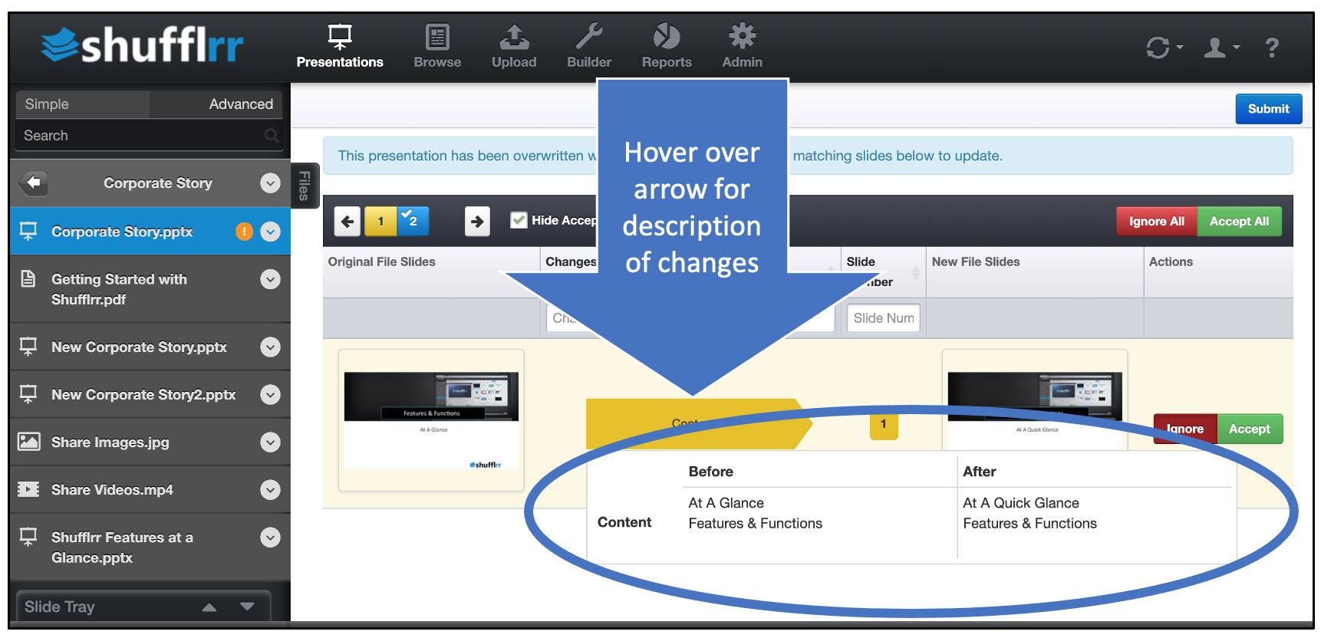The width and height of the screenshot is (1321, 638).
Task: Click the Shufflrr Features presentation icon
Action: (x=28, y=537)
